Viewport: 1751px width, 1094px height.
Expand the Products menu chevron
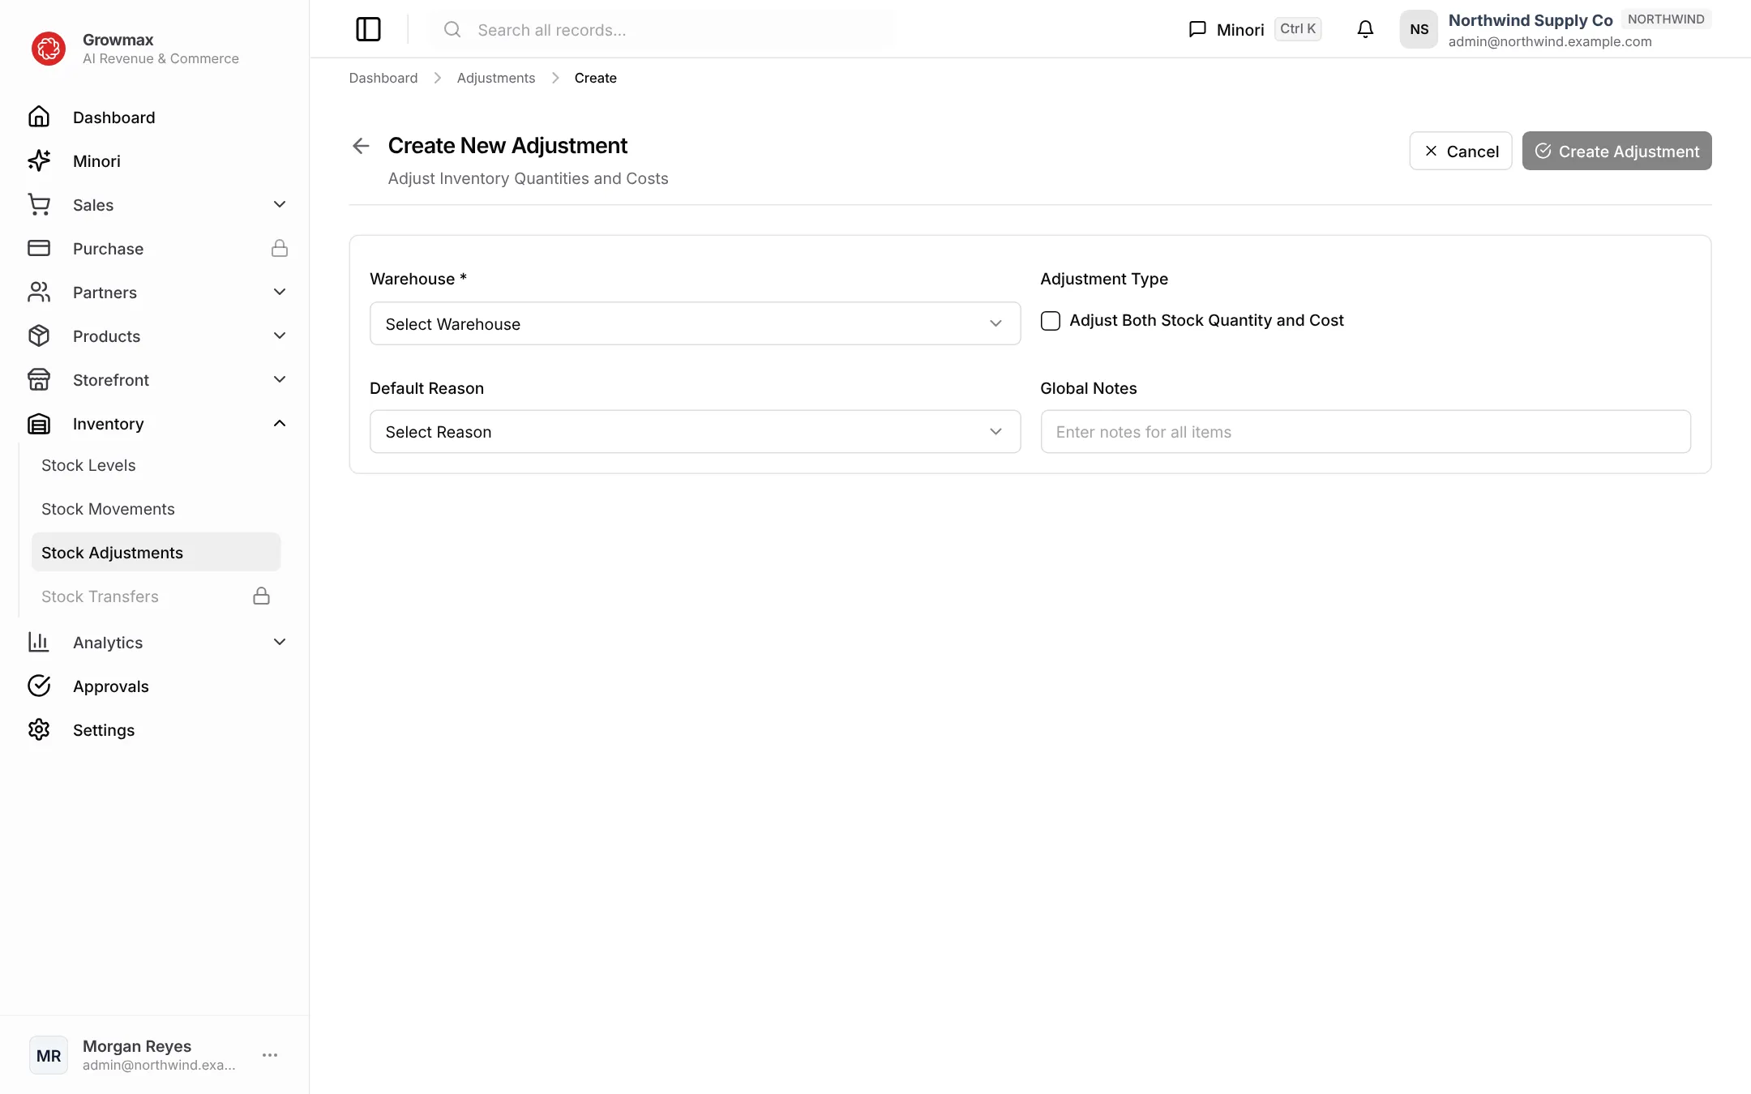[280, 335]
